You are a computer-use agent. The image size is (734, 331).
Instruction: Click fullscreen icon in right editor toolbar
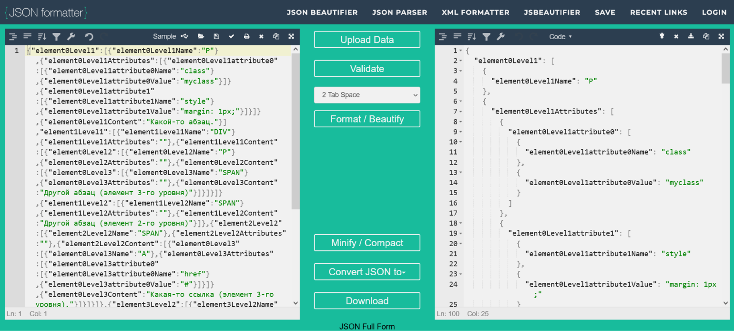[721, 36]
